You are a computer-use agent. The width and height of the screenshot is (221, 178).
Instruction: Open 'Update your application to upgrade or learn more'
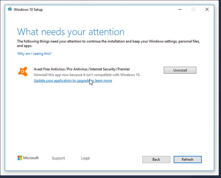[73, 81]
